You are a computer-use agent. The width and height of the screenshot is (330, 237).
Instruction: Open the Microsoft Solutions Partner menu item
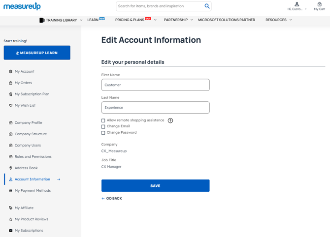226,20
